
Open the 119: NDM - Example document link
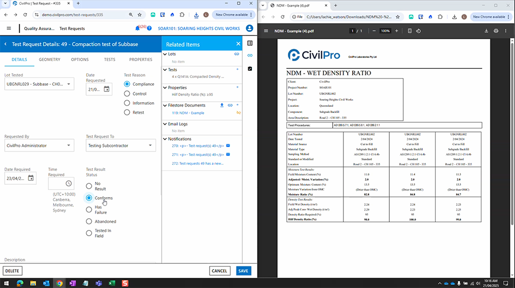coord(188,113)
